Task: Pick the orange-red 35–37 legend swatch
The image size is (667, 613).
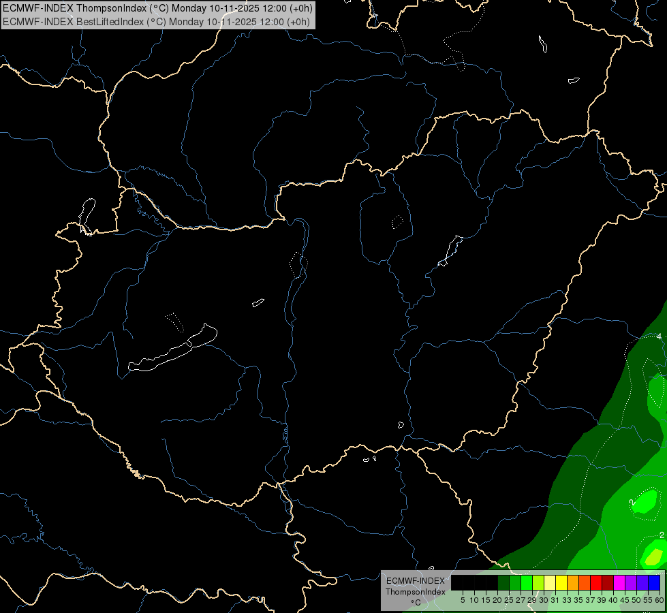Action: pyautogui.click(x=585, y=582)
